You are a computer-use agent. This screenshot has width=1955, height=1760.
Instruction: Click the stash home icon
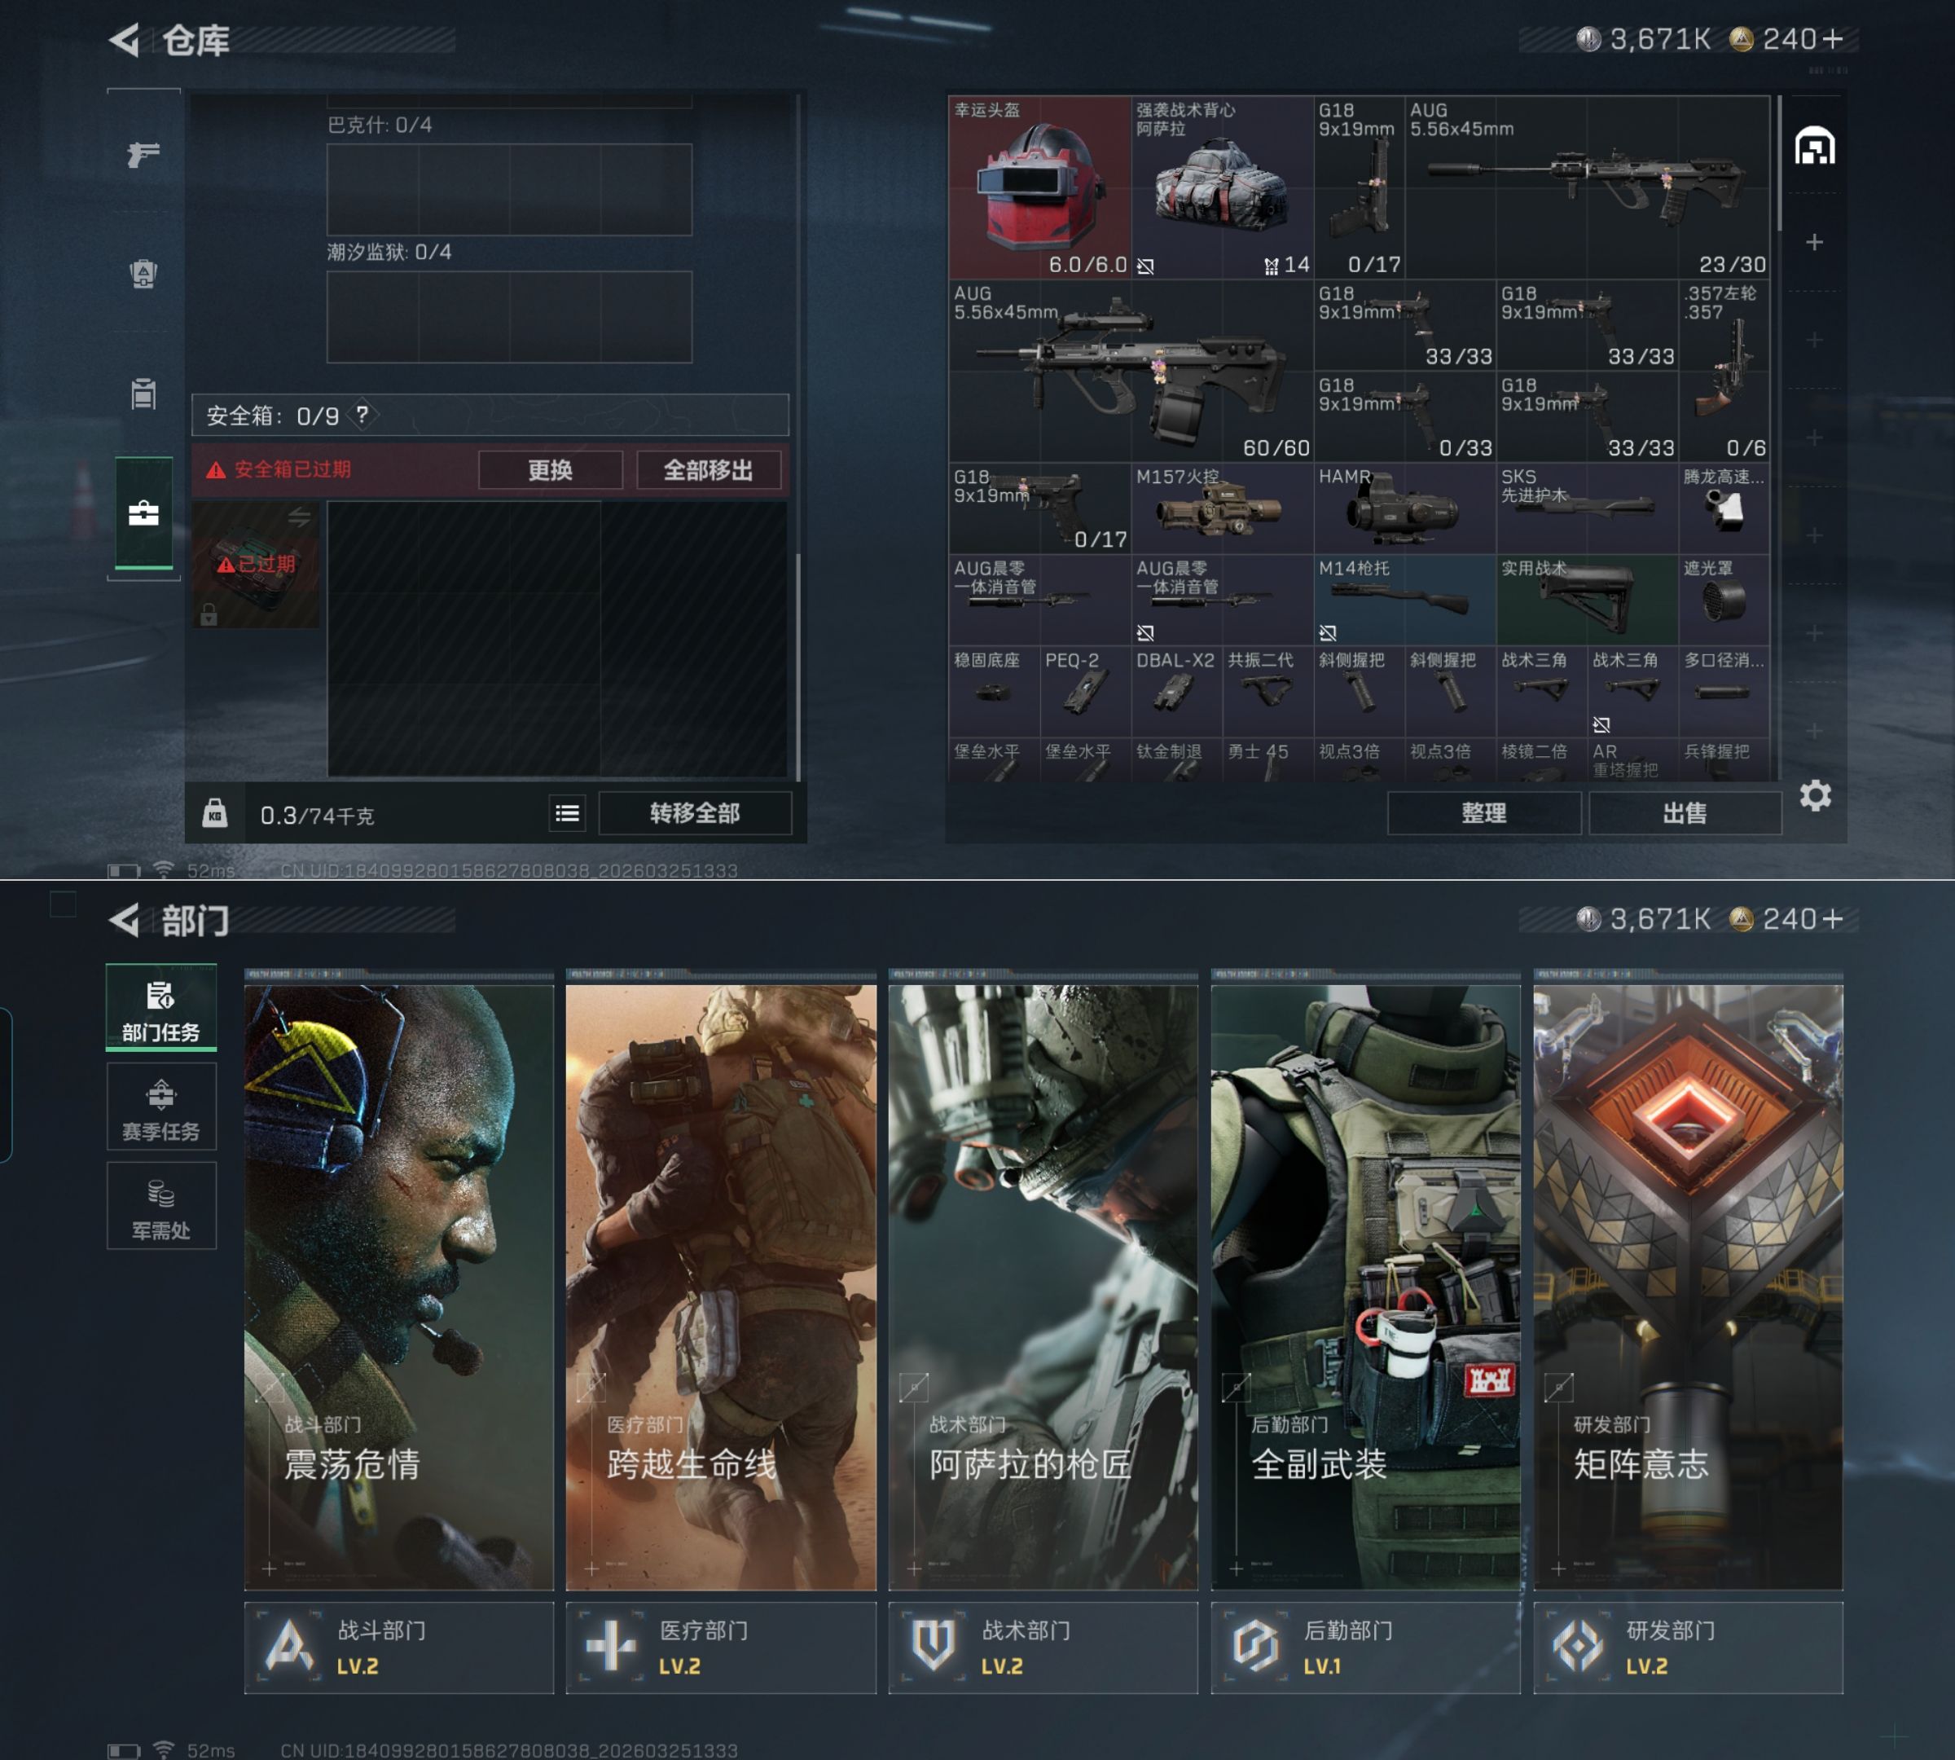(1814, 147)
